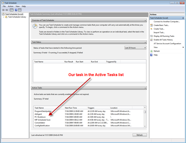Click the Help icon in Actions pane

pyautogui.click(x=151, y=55)
